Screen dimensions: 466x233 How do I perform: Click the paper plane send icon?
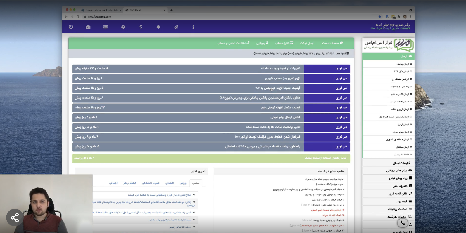(x=176, y=27)
